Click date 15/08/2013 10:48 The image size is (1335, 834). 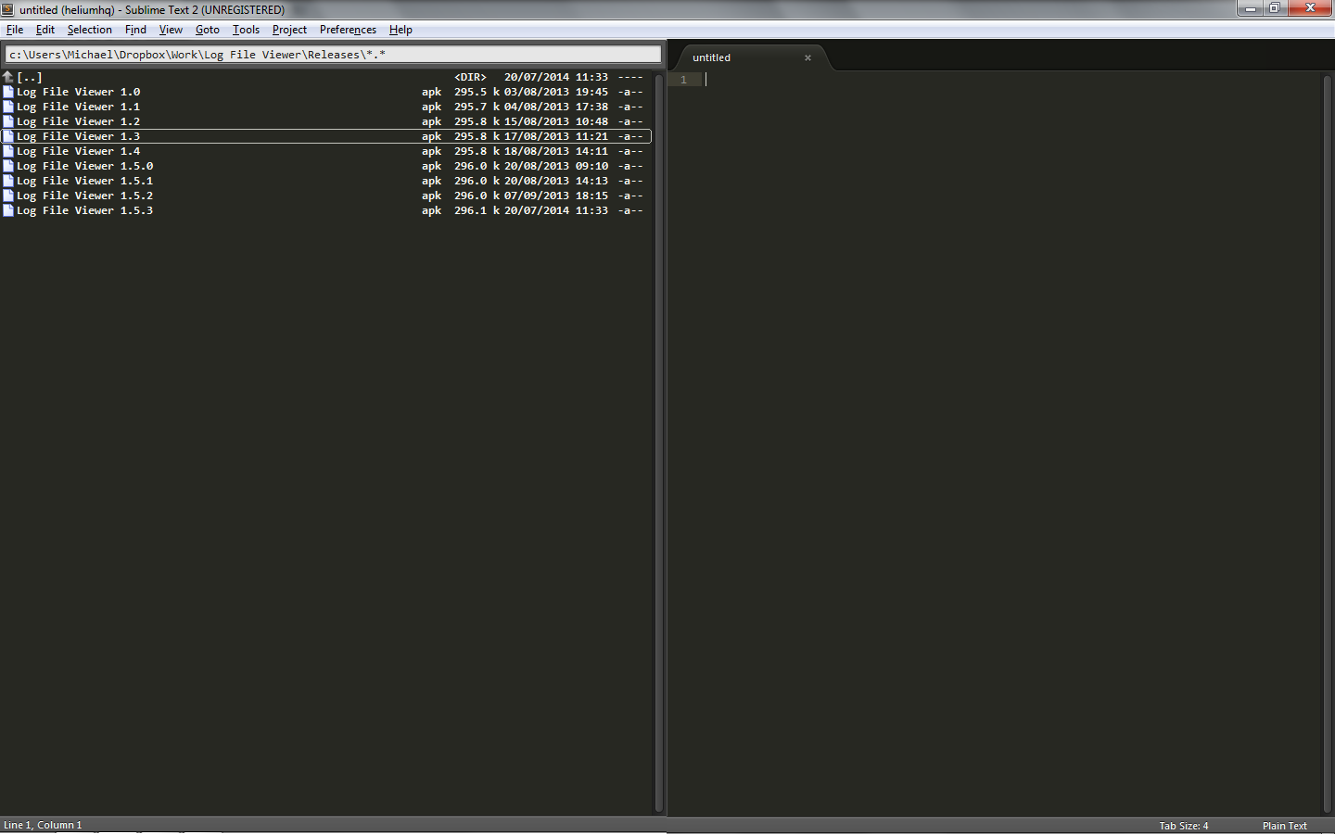tap(556, 121)
